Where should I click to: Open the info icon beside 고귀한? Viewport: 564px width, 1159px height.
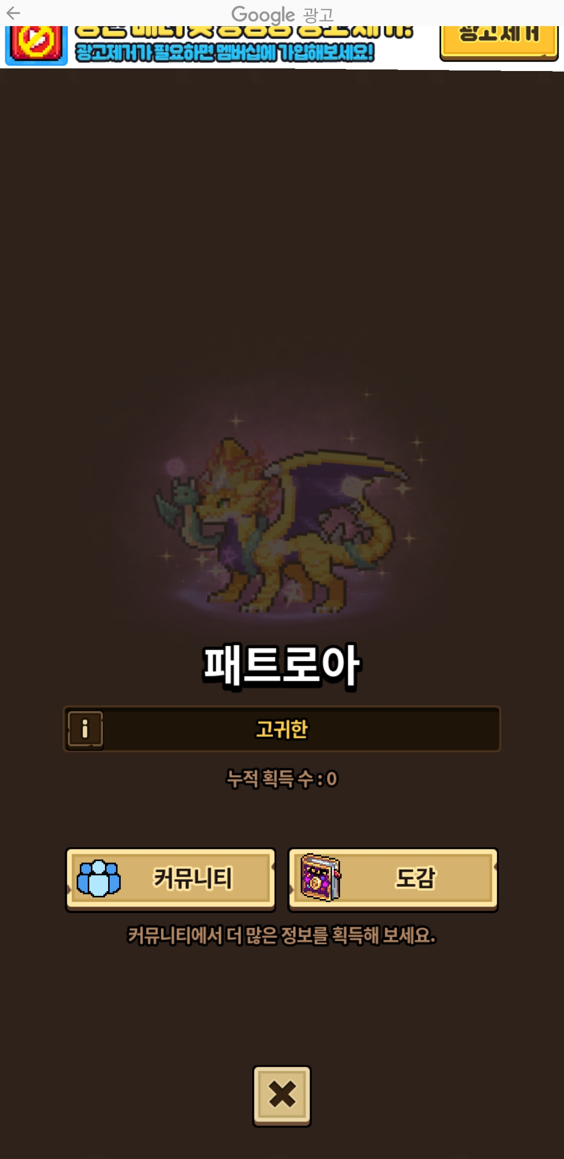pos(85,729)
